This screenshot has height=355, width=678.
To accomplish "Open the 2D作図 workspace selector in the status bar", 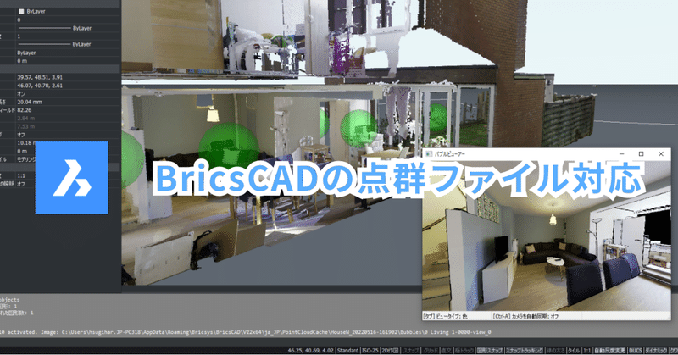I will pyautogui.click(x=390, y=350).
